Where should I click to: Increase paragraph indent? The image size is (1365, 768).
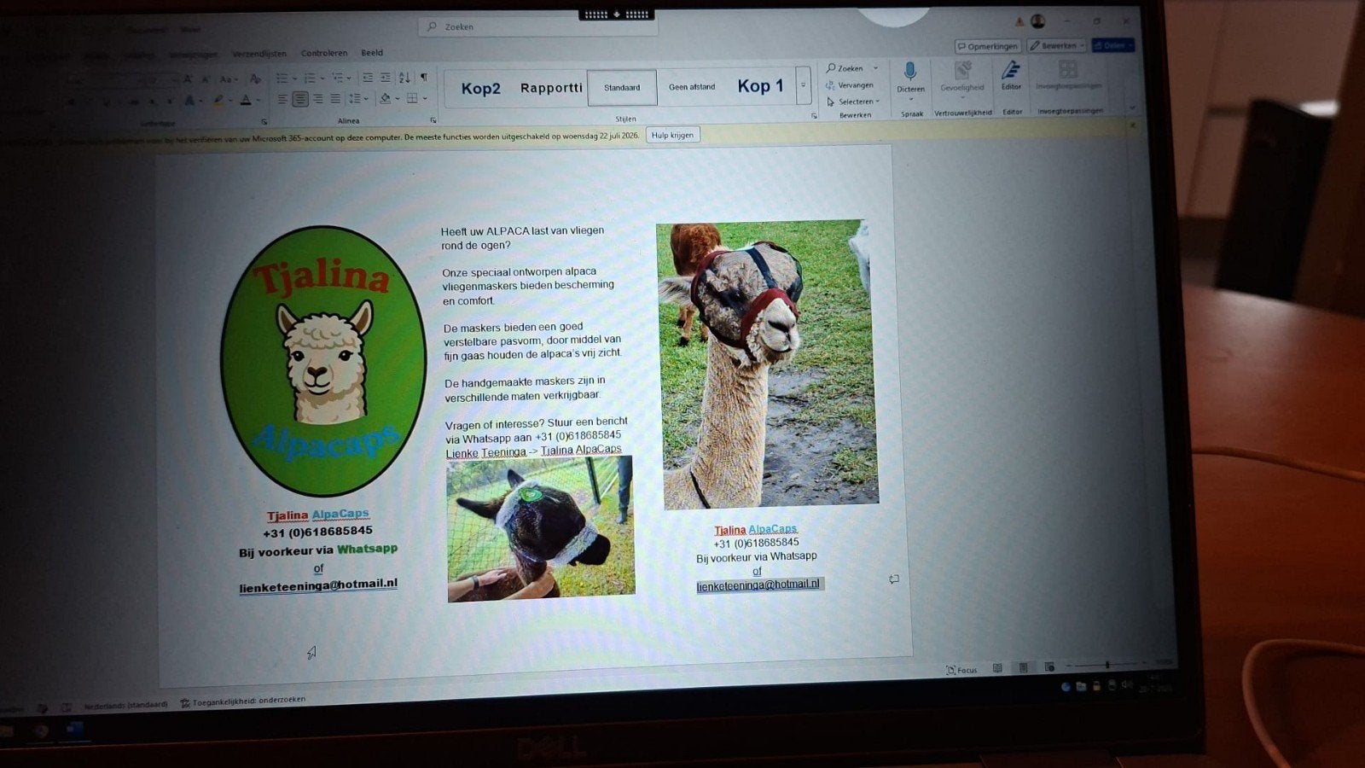click(x=386, y=78)
